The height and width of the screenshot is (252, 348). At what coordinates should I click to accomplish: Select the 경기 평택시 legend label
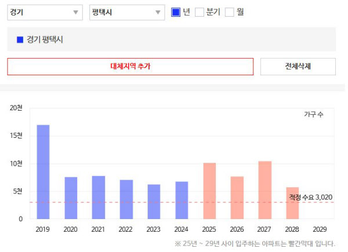click(45, 40)
